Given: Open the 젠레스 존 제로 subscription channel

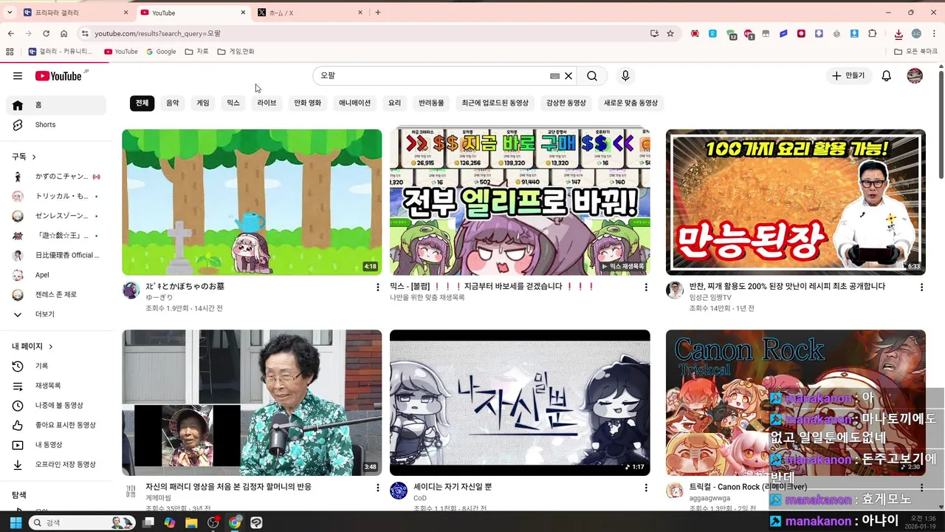Looking at the screenshot, I should [x=56, y=295].
